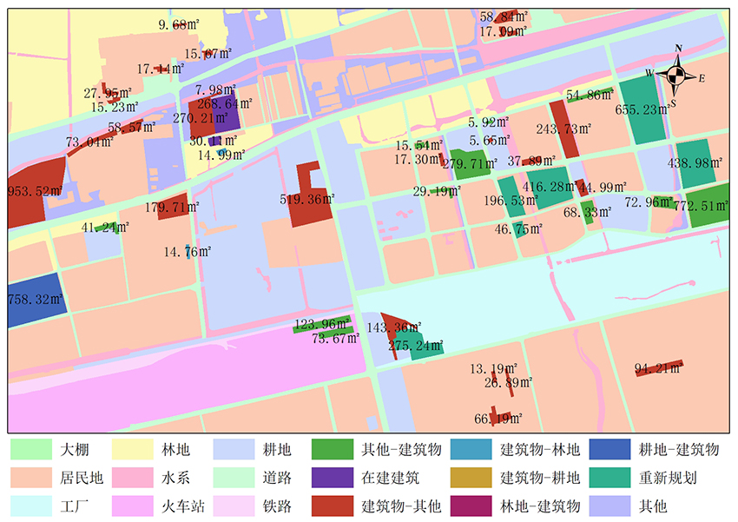This screenshot has height=522, width=738.
Task: Click the 519.36m² red building label
Action: (306, 199)
